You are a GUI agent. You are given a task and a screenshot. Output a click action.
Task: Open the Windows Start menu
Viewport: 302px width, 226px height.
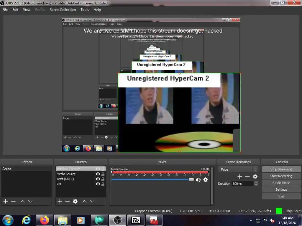pos(8,220)
